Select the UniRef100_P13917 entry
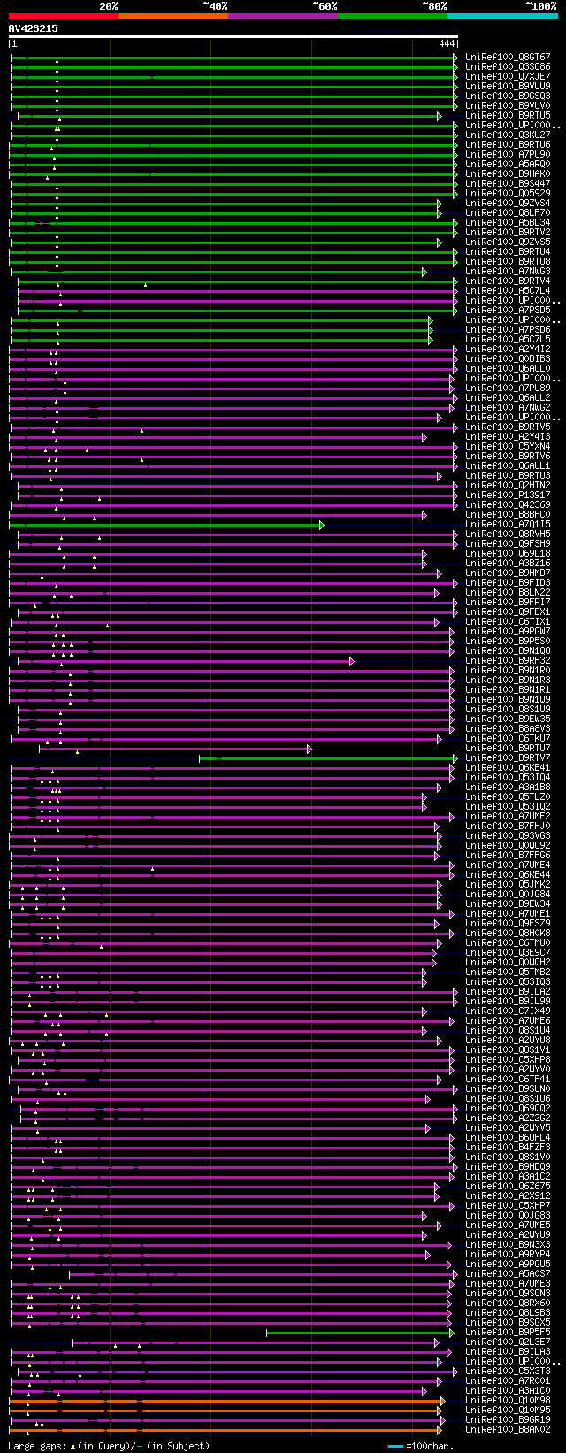This screenshot has width=566, height=1453. (x=508, y=496)
